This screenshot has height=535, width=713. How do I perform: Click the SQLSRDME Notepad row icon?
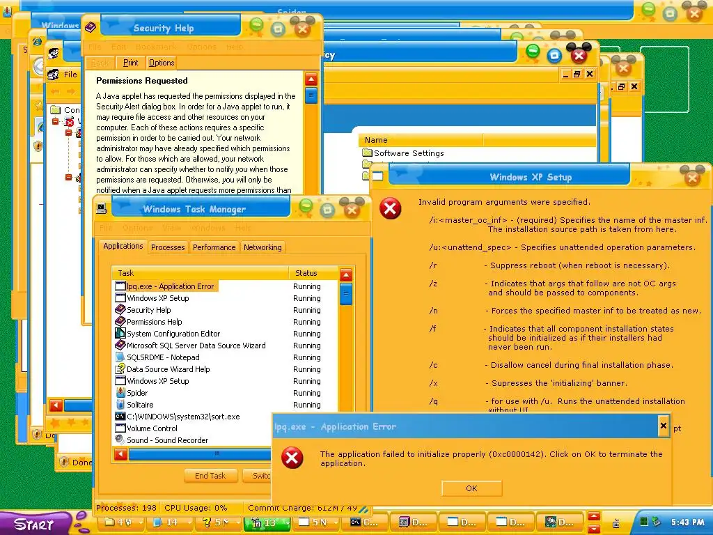click(120, 357)
